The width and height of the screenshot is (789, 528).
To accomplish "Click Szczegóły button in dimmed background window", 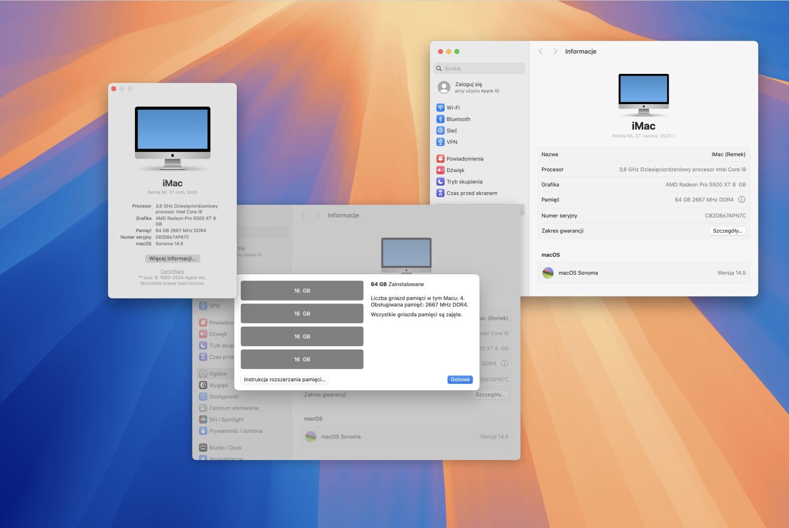I will (x=490, y=395).
